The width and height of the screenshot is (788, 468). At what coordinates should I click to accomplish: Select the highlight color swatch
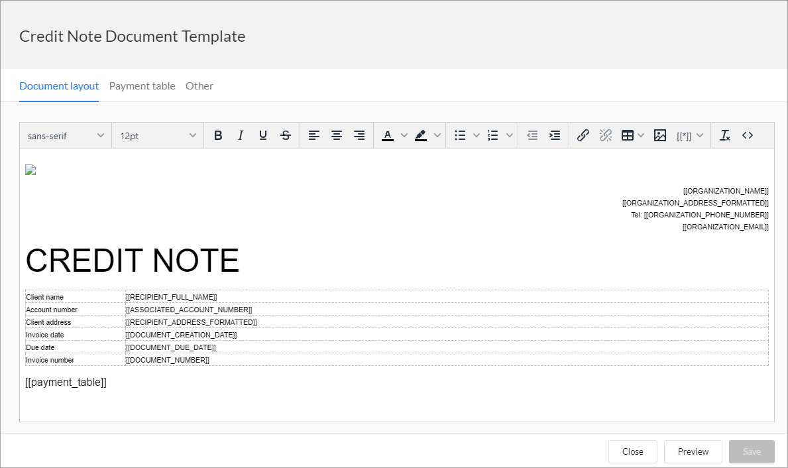[x=420, y=135]
